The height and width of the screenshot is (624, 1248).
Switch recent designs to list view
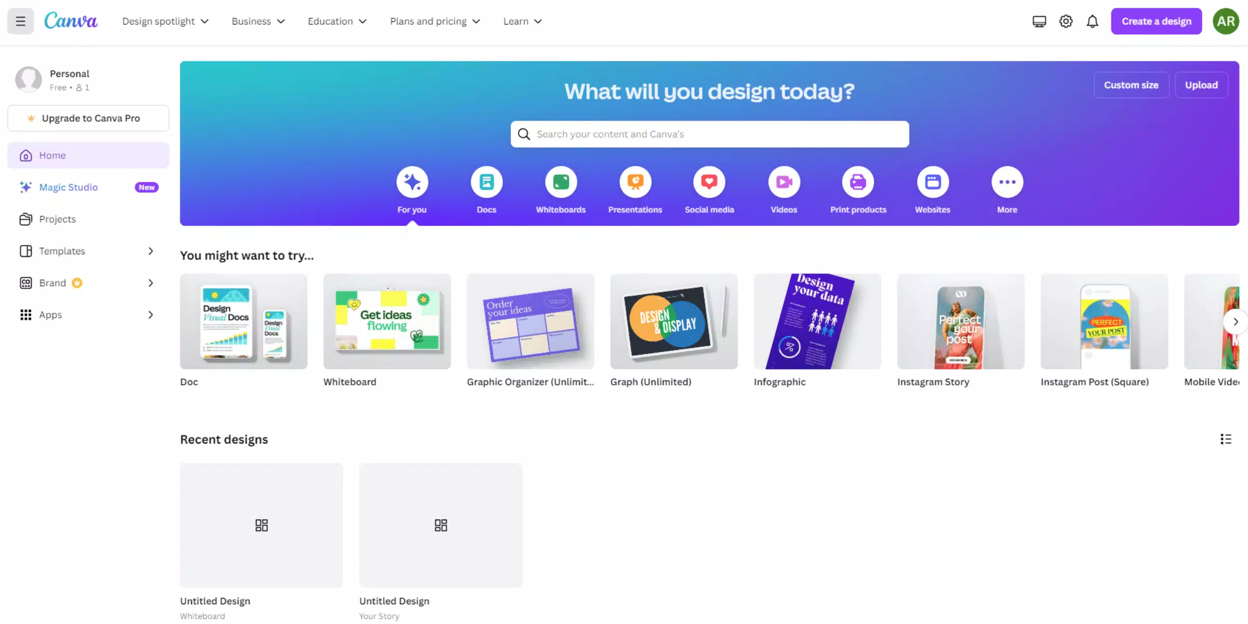point(1226,439)
